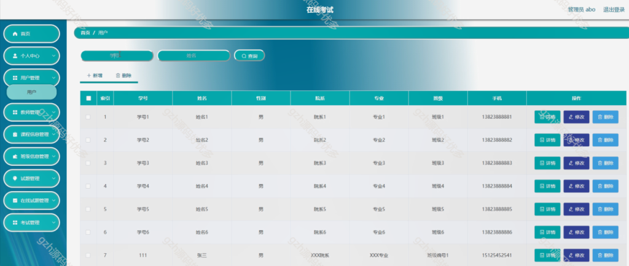Expand the 在线试题管理 menu chevron
The width and height of the screenshot is (629, 266).
[x=54, y=200]
